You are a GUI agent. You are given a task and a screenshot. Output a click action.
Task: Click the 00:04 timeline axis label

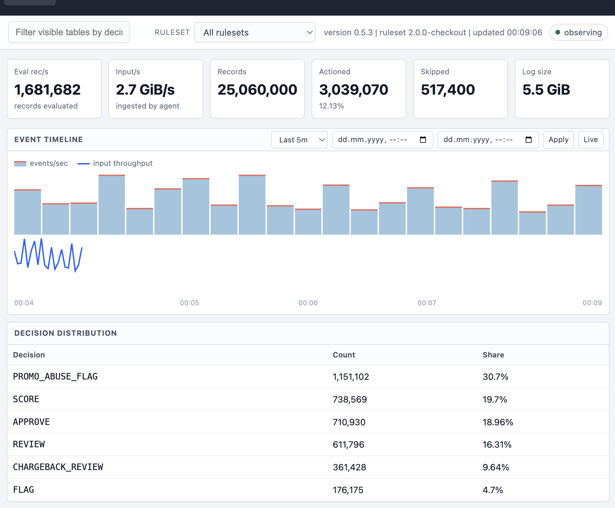click(24, 303)
